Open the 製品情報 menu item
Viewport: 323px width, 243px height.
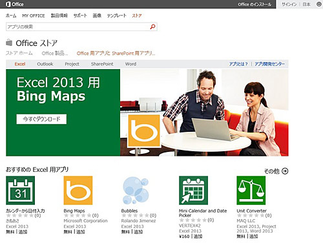(x=59, y=16)
